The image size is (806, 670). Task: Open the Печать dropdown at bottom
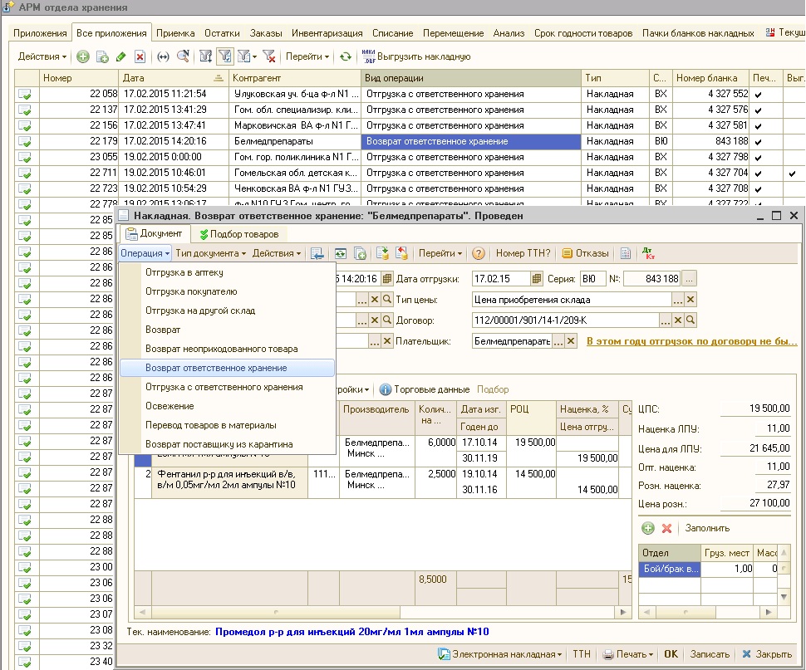click(x=627, y=654)
